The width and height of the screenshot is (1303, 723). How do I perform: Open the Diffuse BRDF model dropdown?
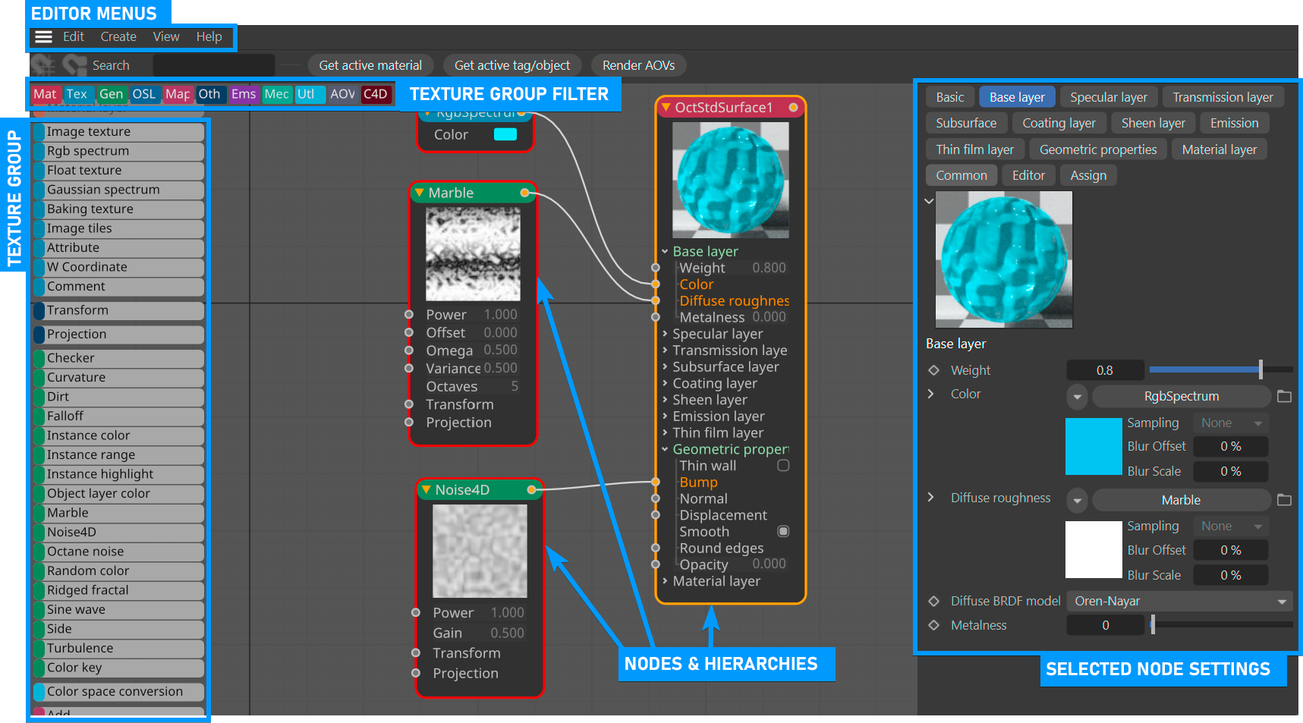coord(1179,601)
